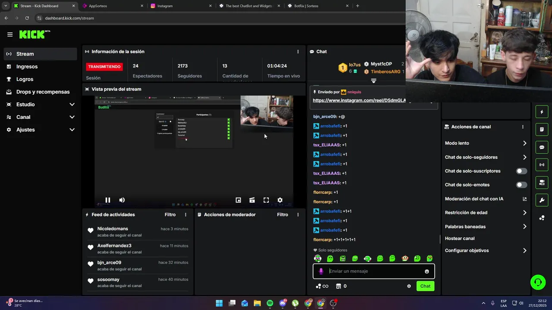
Task: Click the Nicoledomans follower entry
Action: 138,232
